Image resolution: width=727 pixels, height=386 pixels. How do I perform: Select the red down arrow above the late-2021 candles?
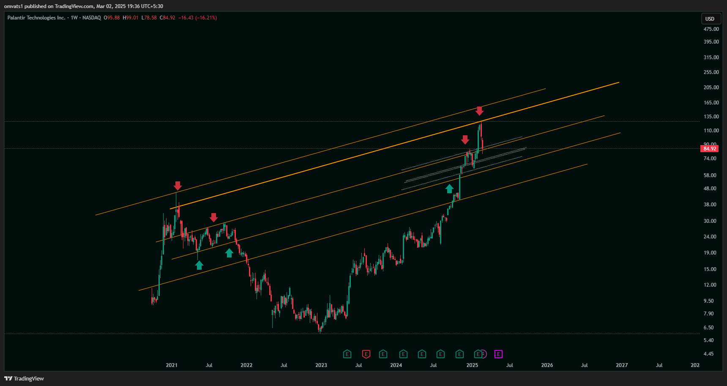(213, 218)
